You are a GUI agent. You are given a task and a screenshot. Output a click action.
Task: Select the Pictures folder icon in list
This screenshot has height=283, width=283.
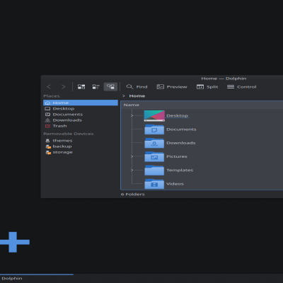click(154, 156)
